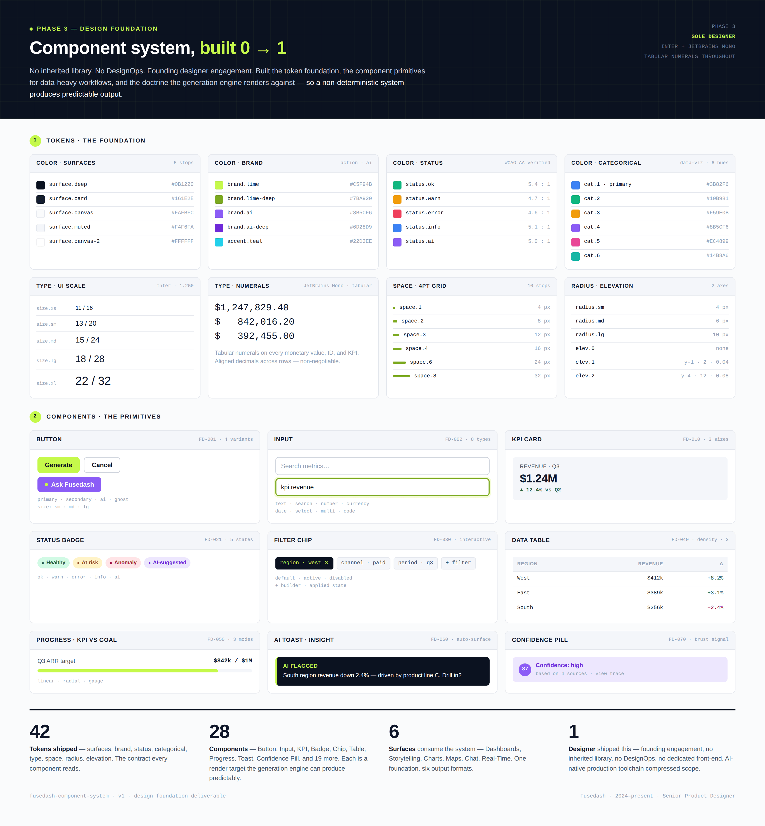Toggle the period · q3 filter chip
765x826 pixels.
pos(415,563)
